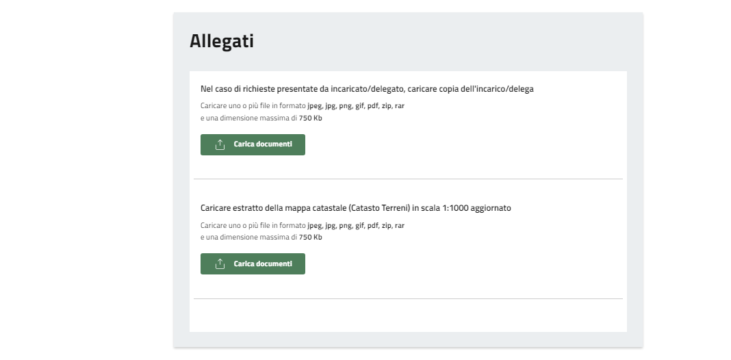The height and width of the screenshot is (360, 731).
Task: Click the 750 Kb size limit under mappa catastale
Action: click(x=311, y=237)
